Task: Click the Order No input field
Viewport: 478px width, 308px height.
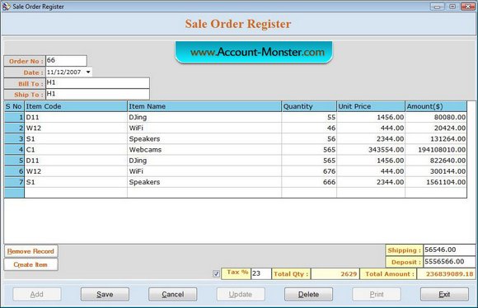Action: (x=66, y=61)
